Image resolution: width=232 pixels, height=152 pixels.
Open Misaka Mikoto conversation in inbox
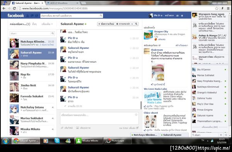pyautogui.click(x=32, y=130)
